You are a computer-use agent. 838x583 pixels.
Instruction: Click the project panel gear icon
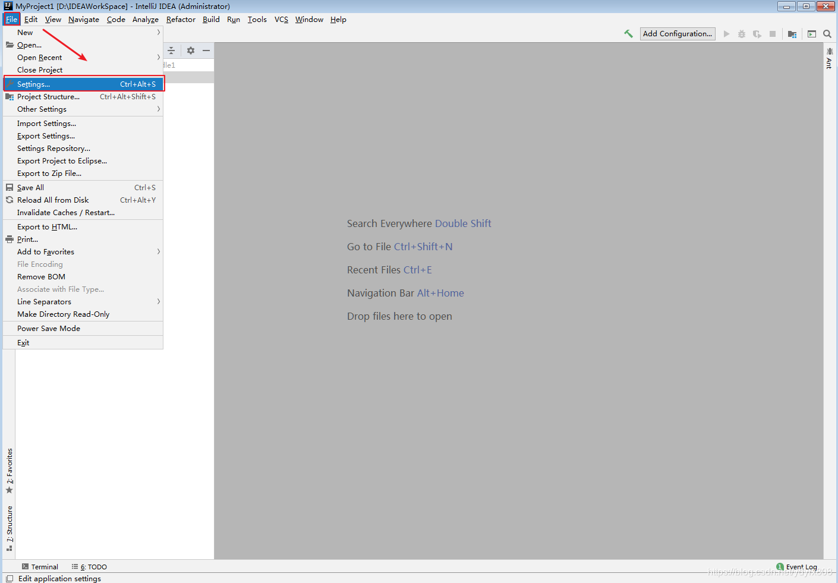coord(191,51)
